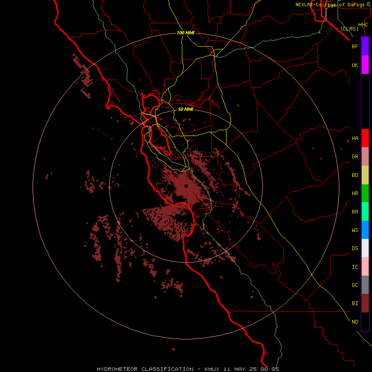Select the IC light pink legend swatch
Screen dimensions: 372x372
pyautogui.click(x=365, y=267)
